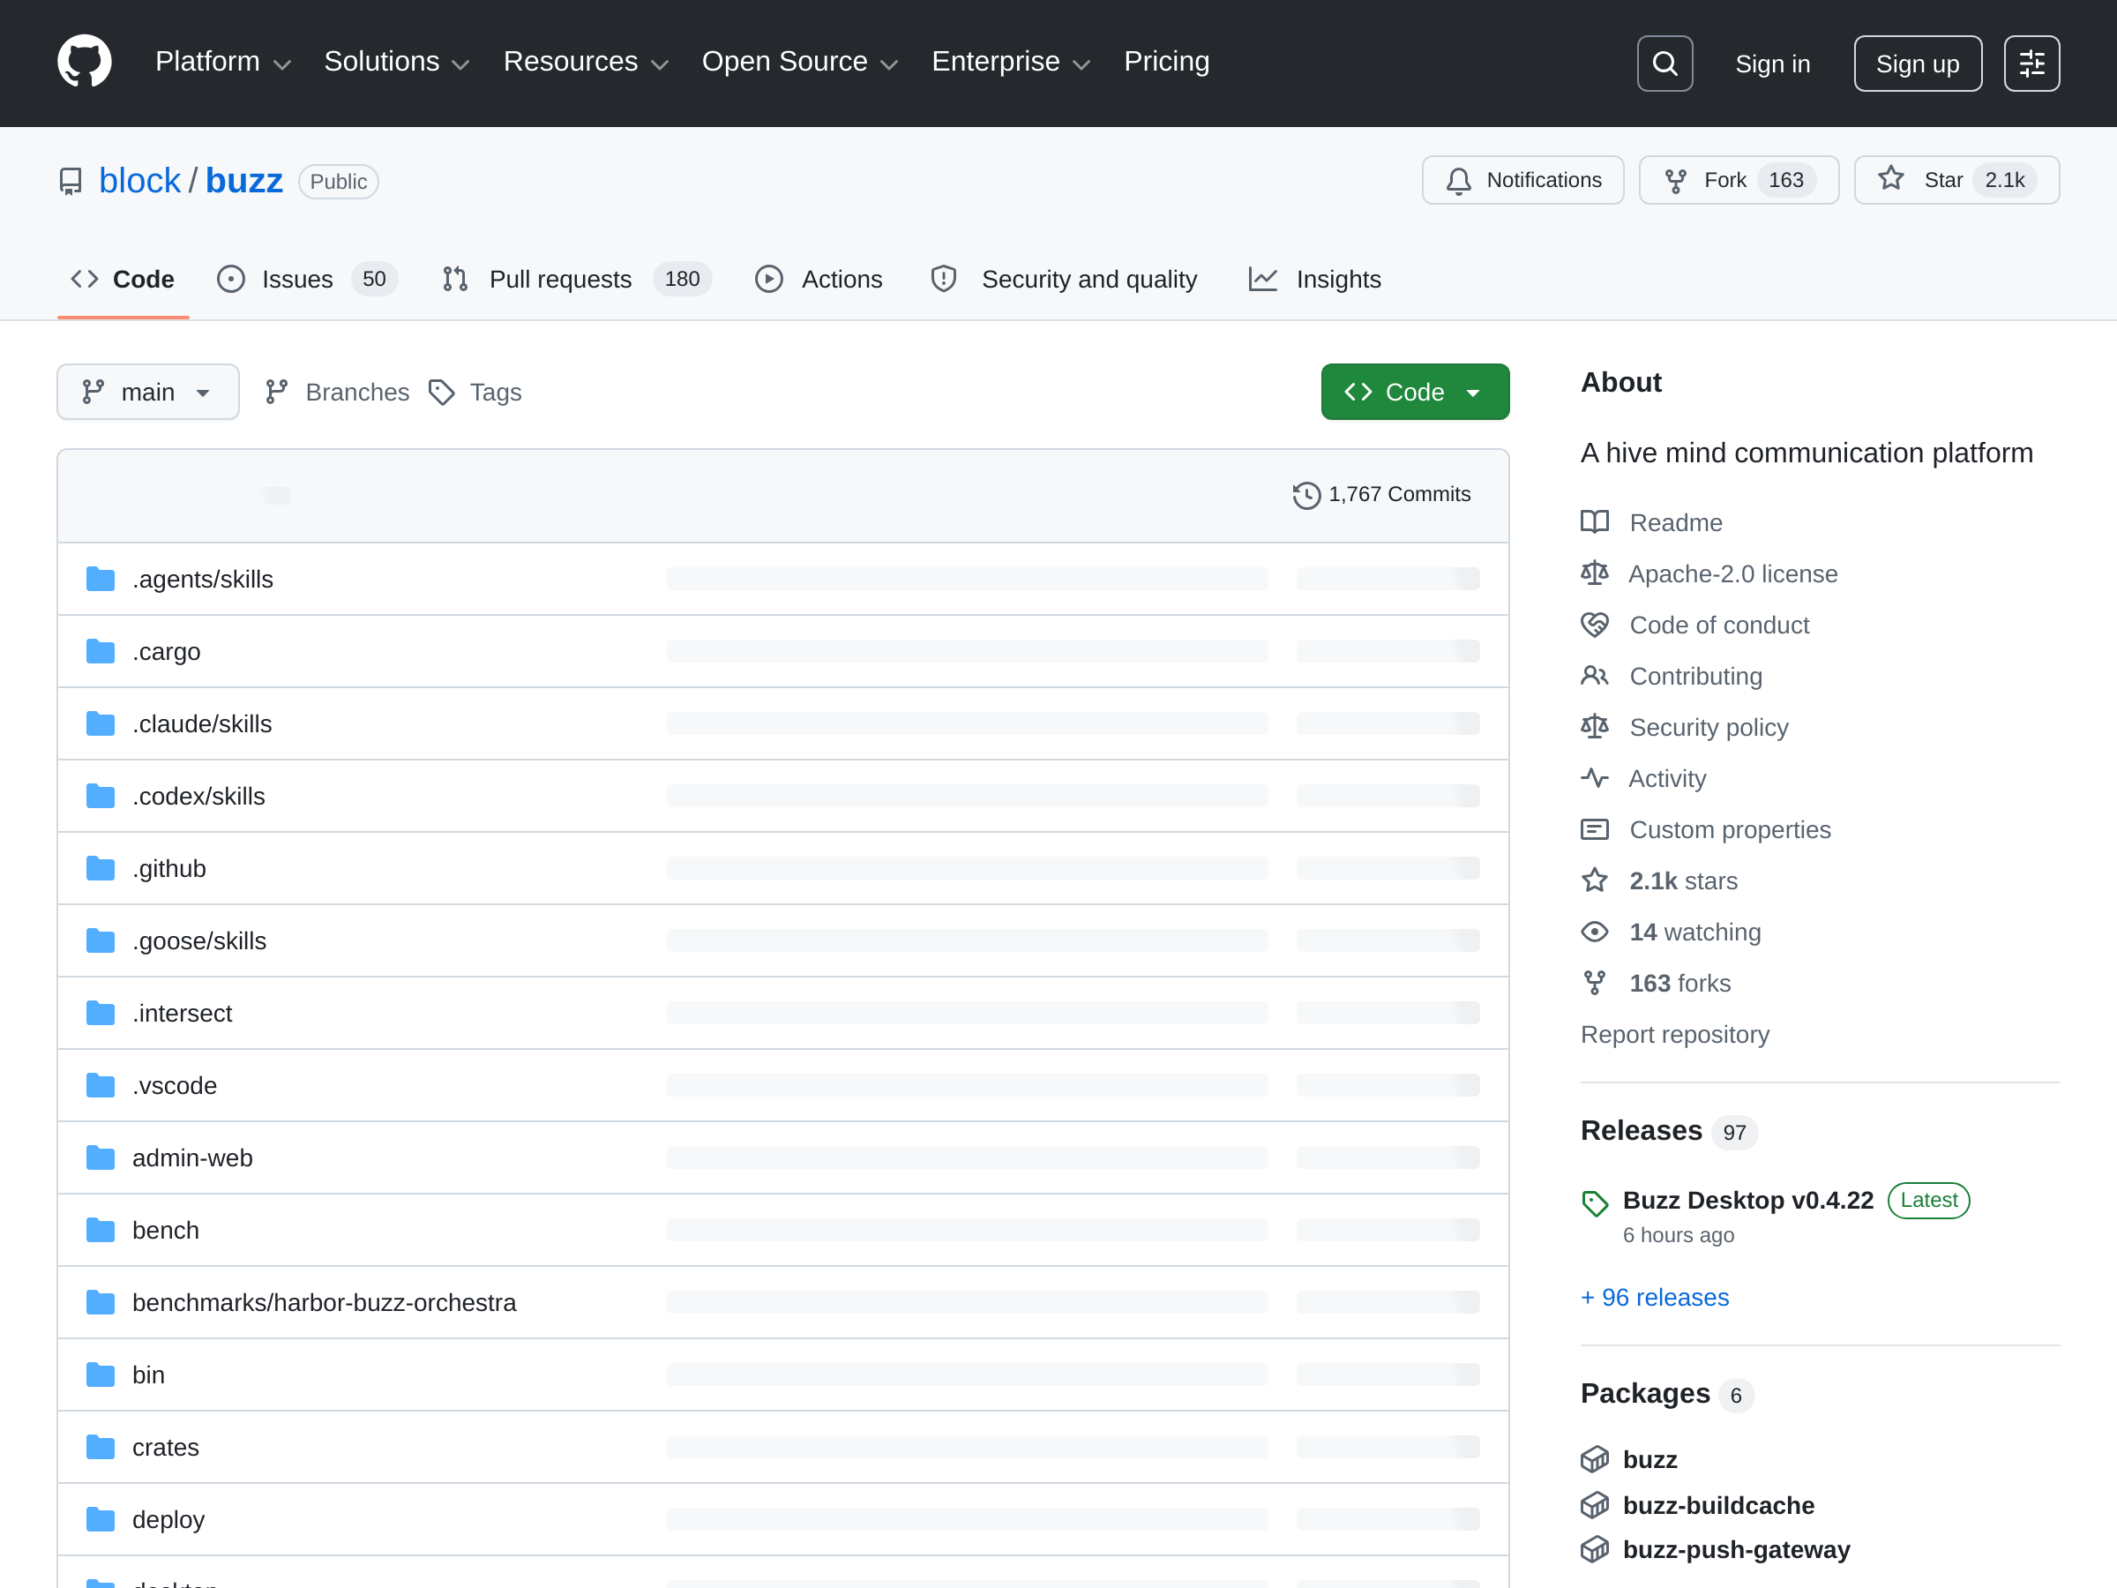Open the Pricing menu link
Screen dimensions: 2117x1588
pos(1167,63)
